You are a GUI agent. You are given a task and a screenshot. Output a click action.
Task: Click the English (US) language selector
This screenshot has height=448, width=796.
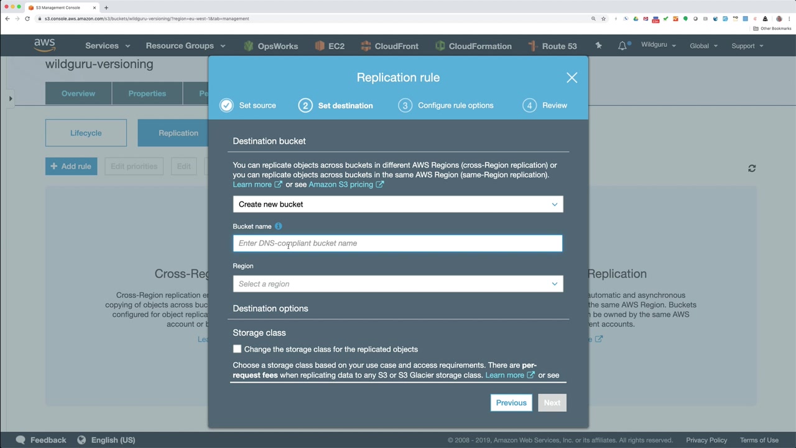click(x=113, y=440)
